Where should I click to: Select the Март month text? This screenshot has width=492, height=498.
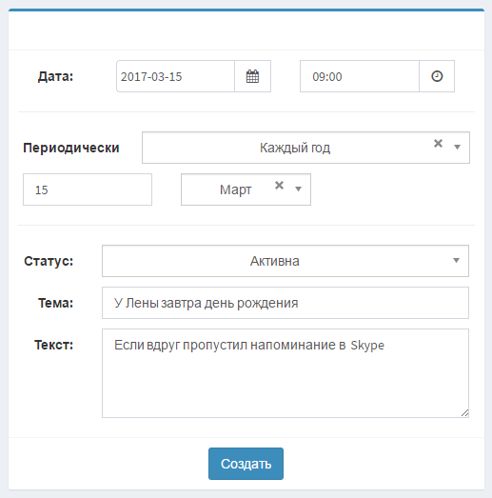[235, 189]
